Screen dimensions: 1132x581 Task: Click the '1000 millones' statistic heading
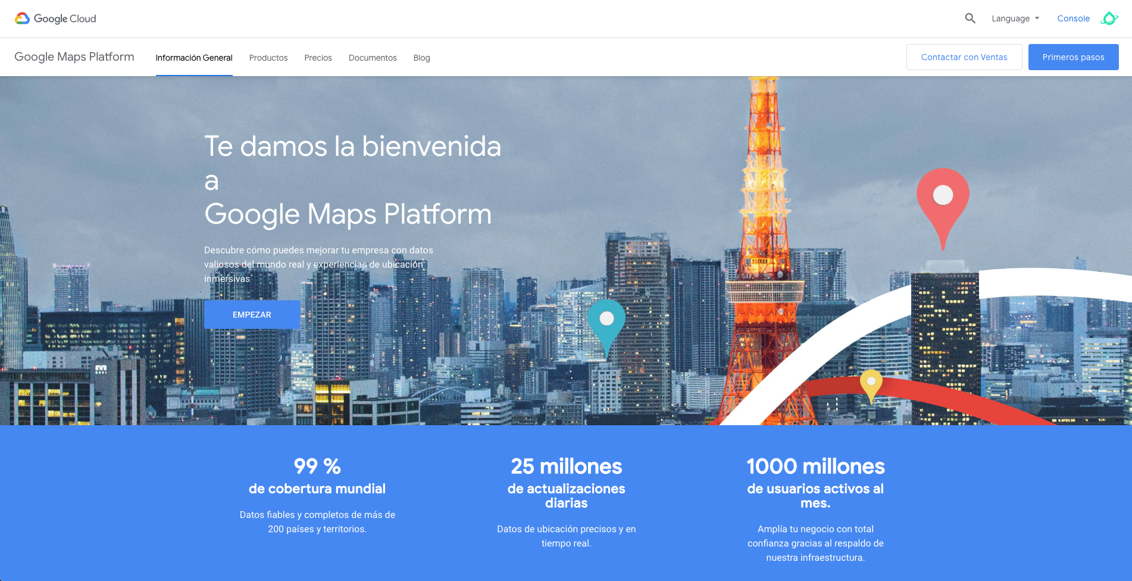pyautogui.click(x=815, y=466)
